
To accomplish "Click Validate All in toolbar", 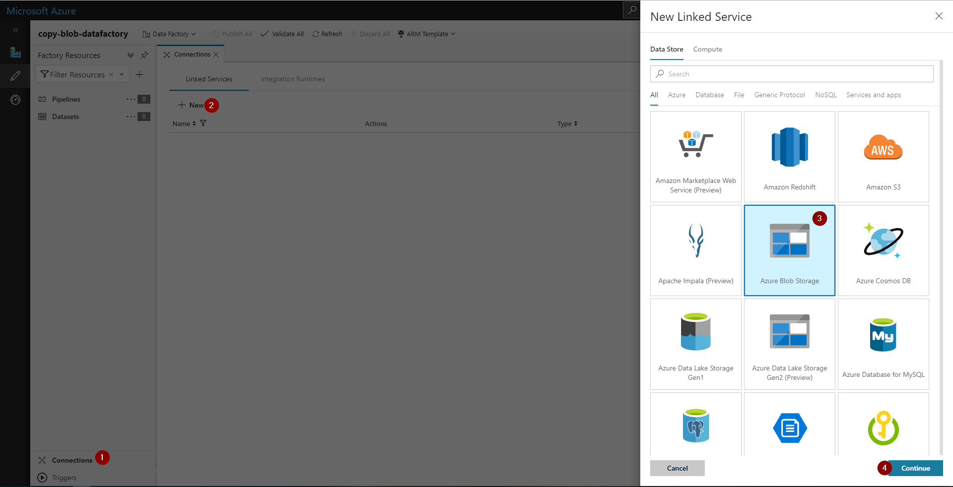I will (x=282, y=34).
